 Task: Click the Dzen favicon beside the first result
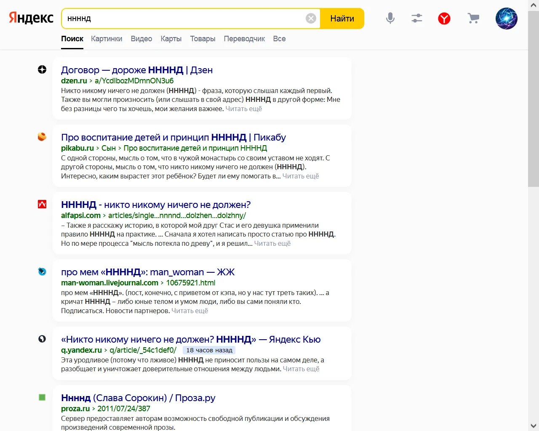pos(42,70)
